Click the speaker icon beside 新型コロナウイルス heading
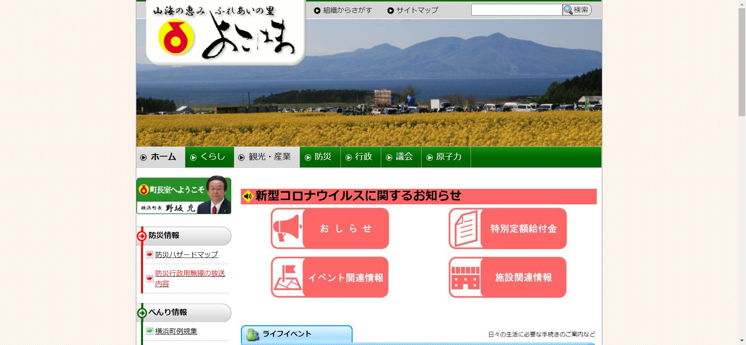The height and width of the screenshot is (345, 746). click(248, 196)
